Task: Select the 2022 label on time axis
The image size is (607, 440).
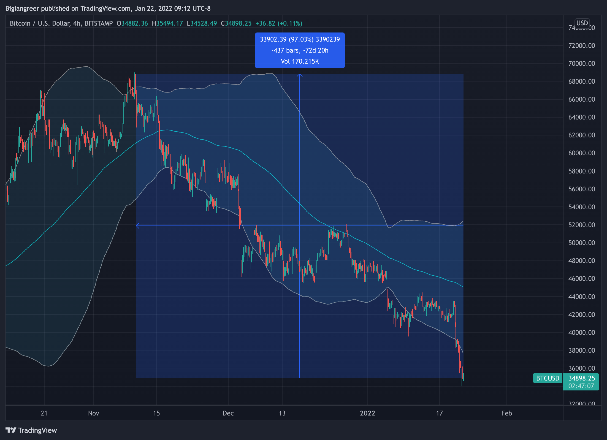Action: (x=367, y=413)
